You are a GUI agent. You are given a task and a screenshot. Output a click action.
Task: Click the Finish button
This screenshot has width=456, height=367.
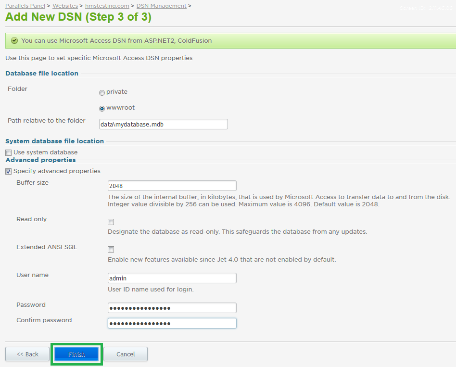point(76,354)
